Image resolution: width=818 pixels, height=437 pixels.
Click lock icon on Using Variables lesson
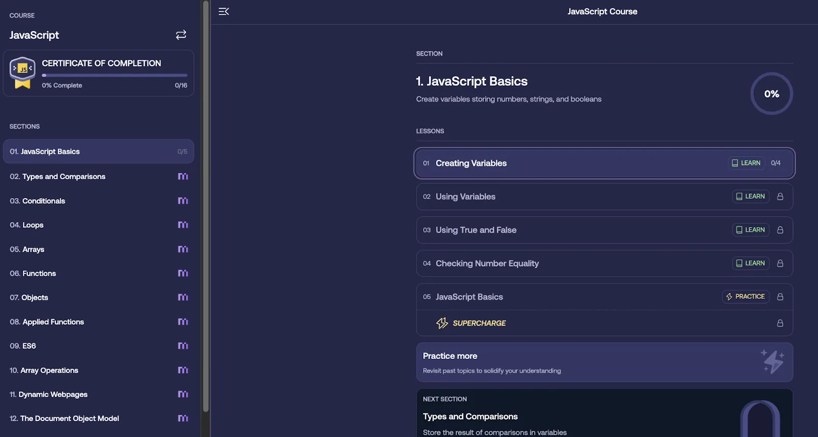tap(780, 197)
